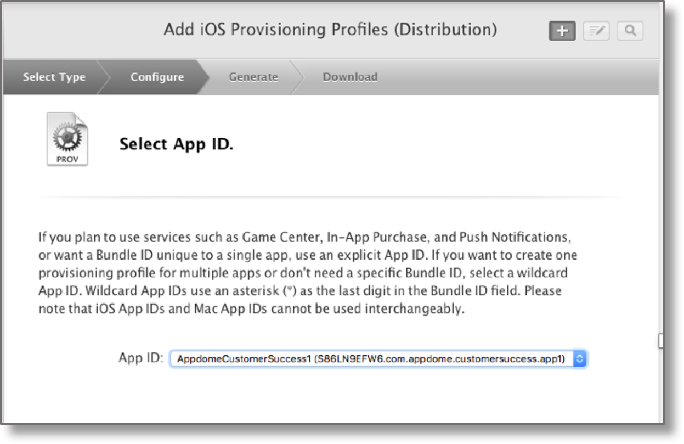
Task: Click the 'Select App ID.' heading
Action: click(176, 144)
